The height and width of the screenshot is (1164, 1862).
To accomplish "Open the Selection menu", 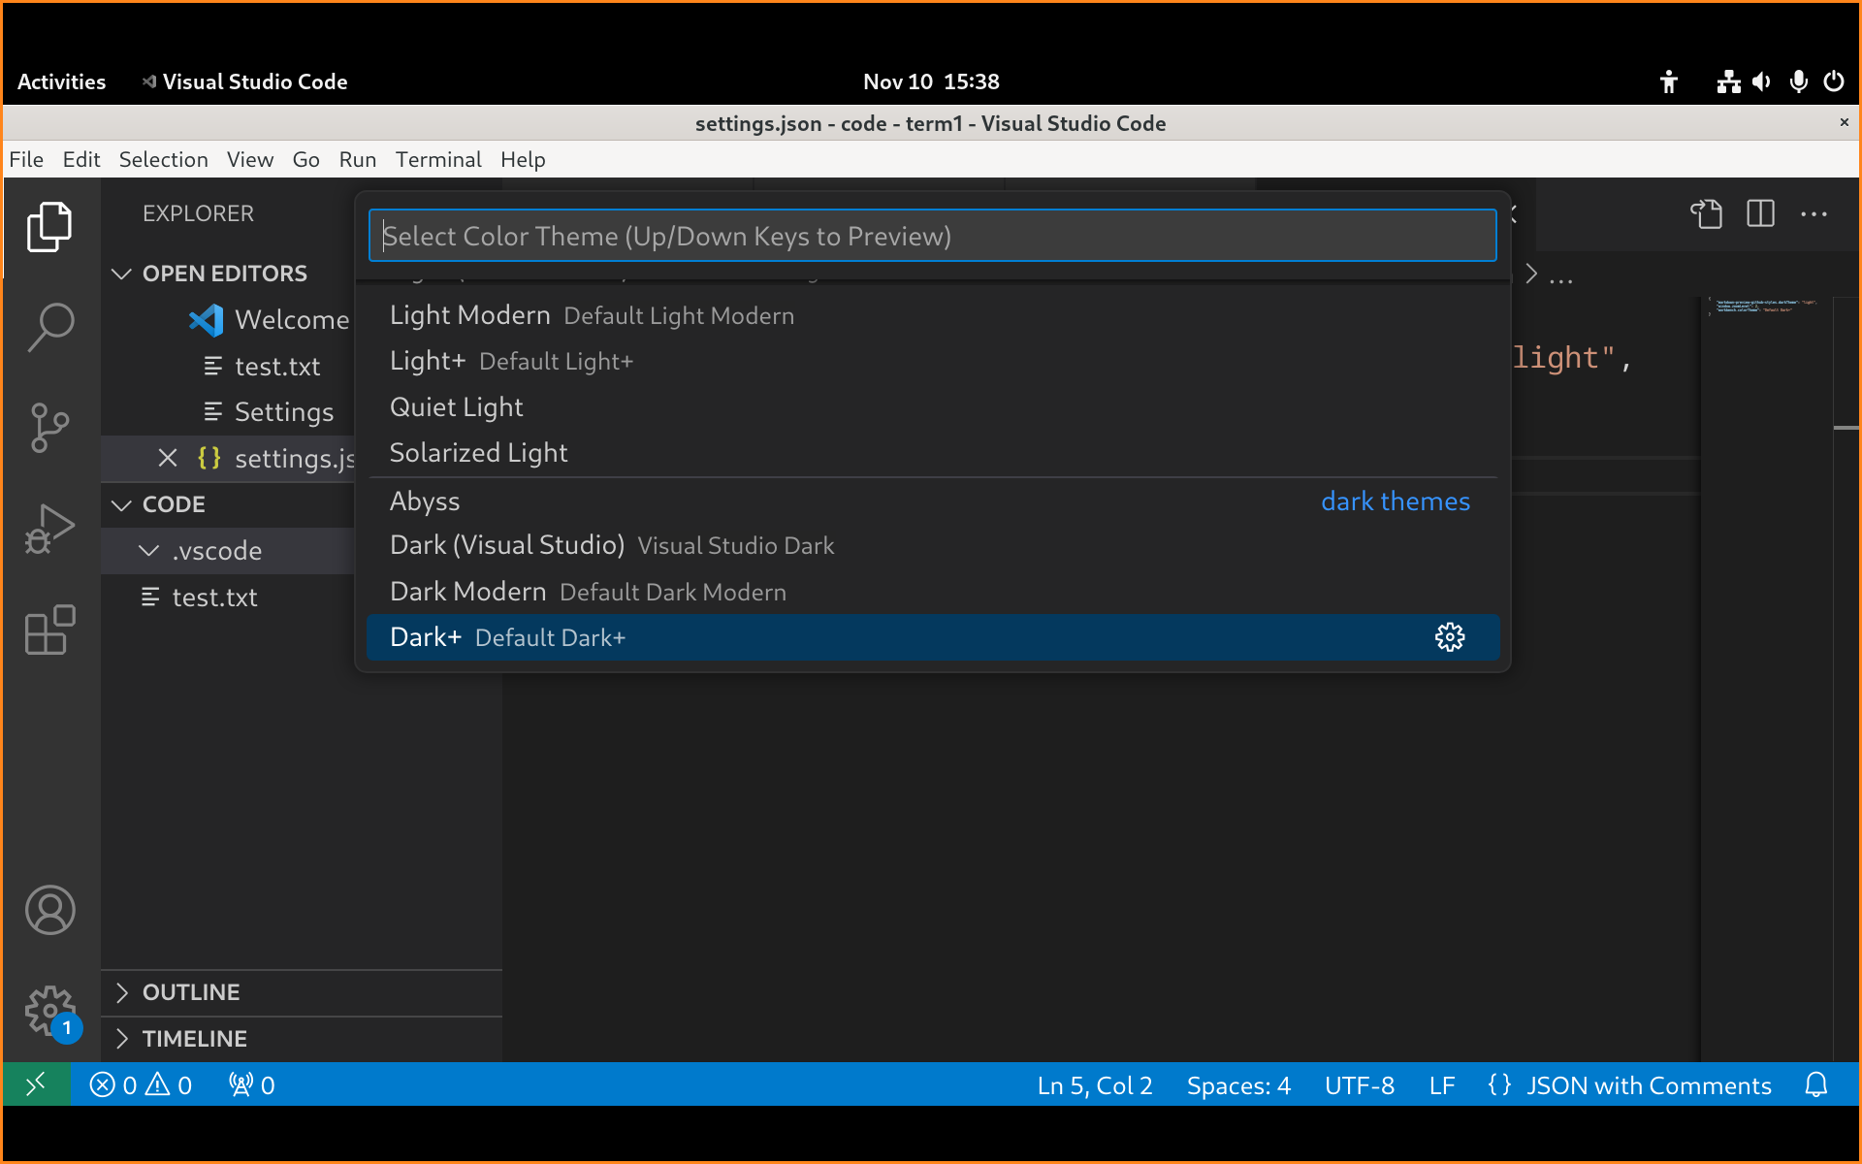I will [x=163, y=159].
